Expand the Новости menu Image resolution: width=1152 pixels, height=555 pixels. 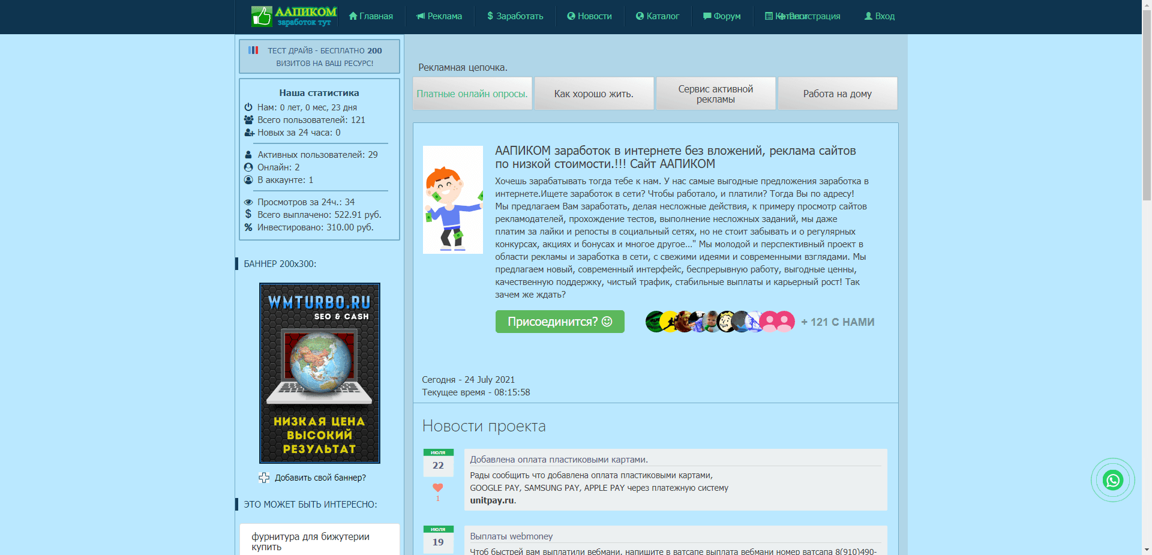pos(589,16)
